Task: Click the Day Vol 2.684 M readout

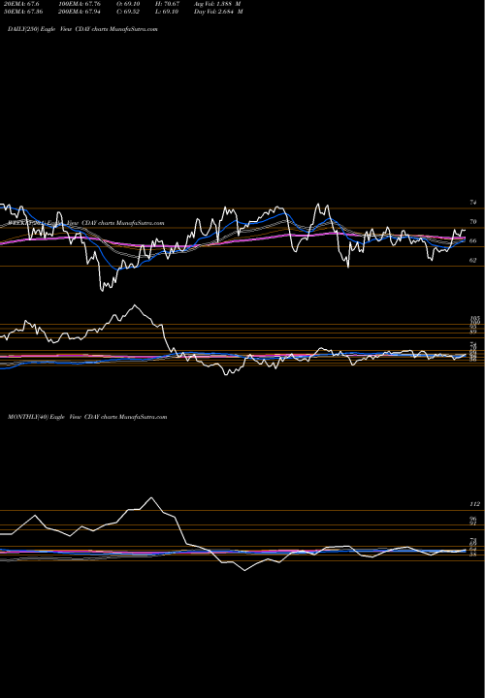Action: 218,12
